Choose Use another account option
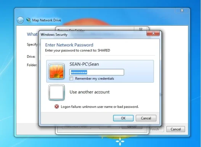The height and width of the screenshot is (147, 201). click(90, 92)
